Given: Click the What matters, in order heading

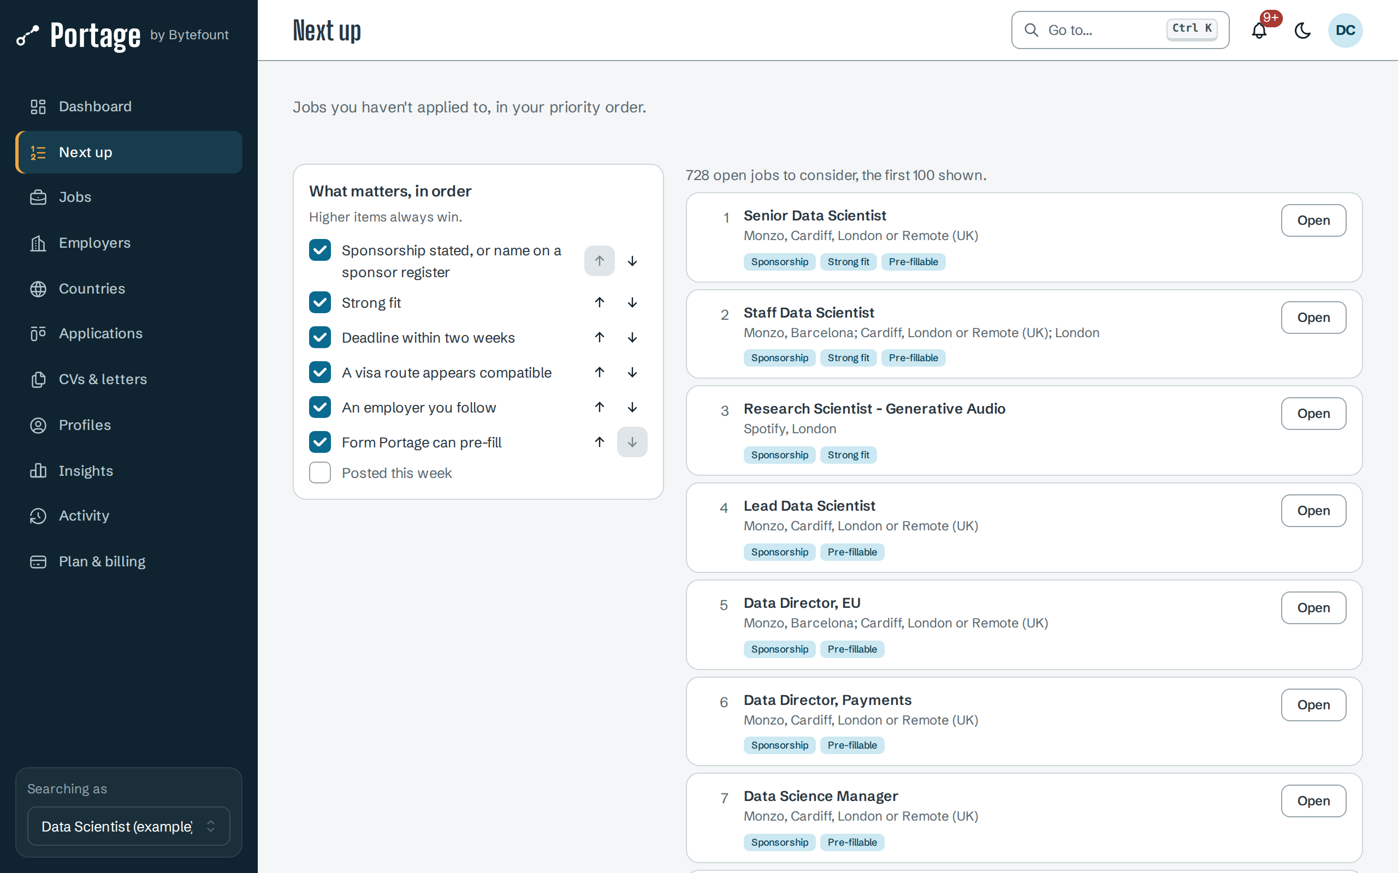Looking at the screenshot, I should [x=390, y=191].
